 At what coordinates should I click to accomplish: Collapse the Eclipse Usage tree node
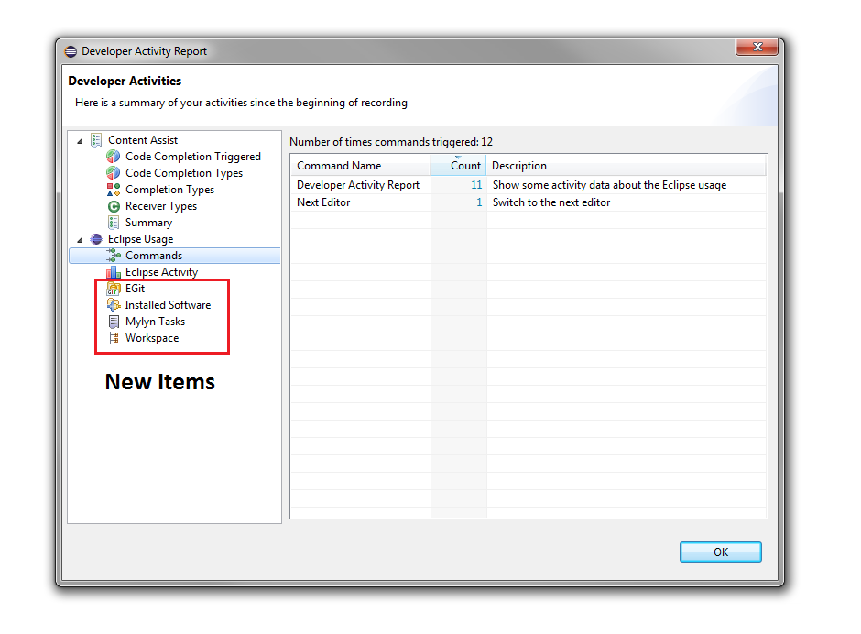pos(81,239)
